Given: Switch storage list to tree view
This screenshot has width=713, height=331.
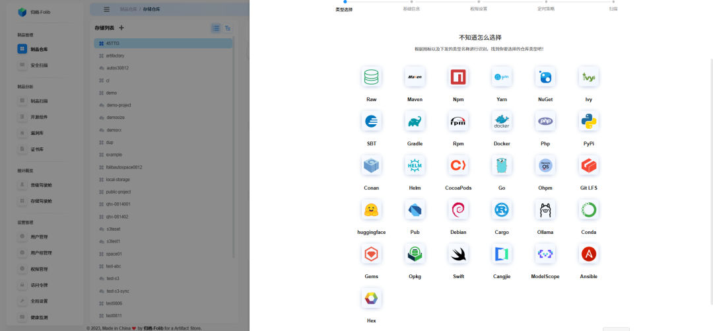Looking at the screenshot, I should point(228,28).
